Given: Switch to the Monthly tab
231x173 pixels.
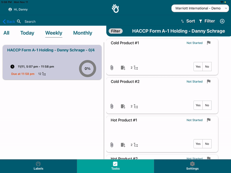Looking at the screenshot, I should (x=83, y=33).
